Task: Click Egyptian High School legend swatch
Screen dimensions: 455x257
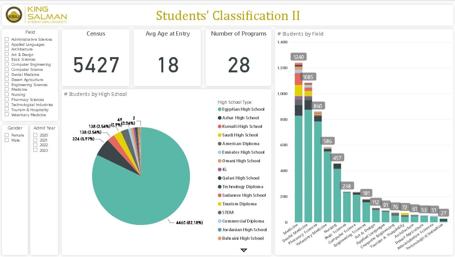Action: point(220,109)
